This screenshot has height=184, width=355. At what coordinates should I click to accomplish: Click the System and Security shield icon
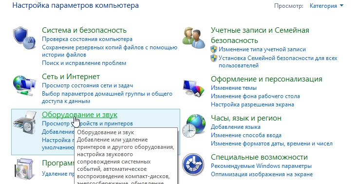24,38
